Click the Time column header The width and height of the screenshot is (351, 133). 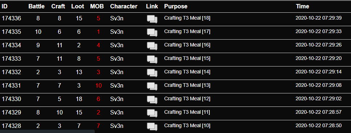302,7
